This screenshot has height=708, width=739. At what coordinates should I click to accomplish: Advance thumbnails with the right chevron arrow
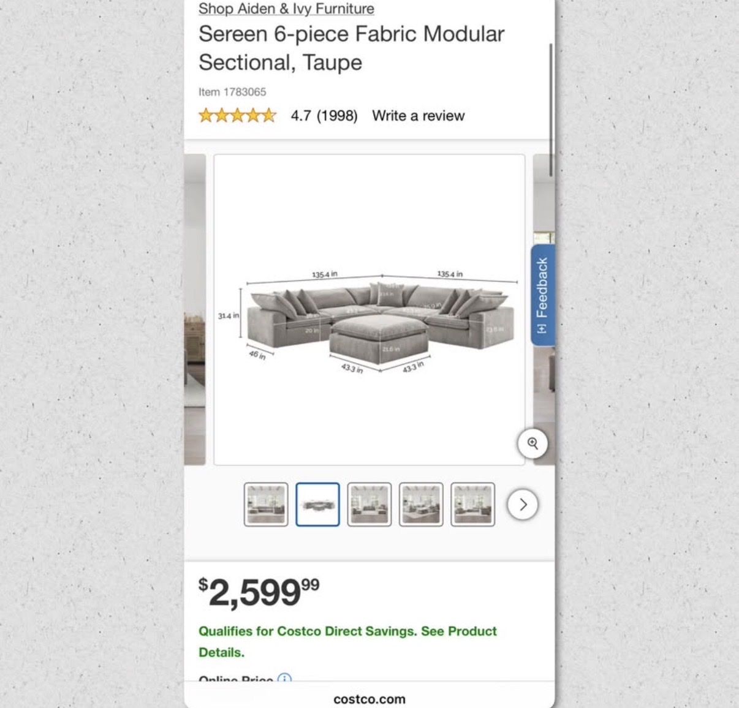(523, 505)
